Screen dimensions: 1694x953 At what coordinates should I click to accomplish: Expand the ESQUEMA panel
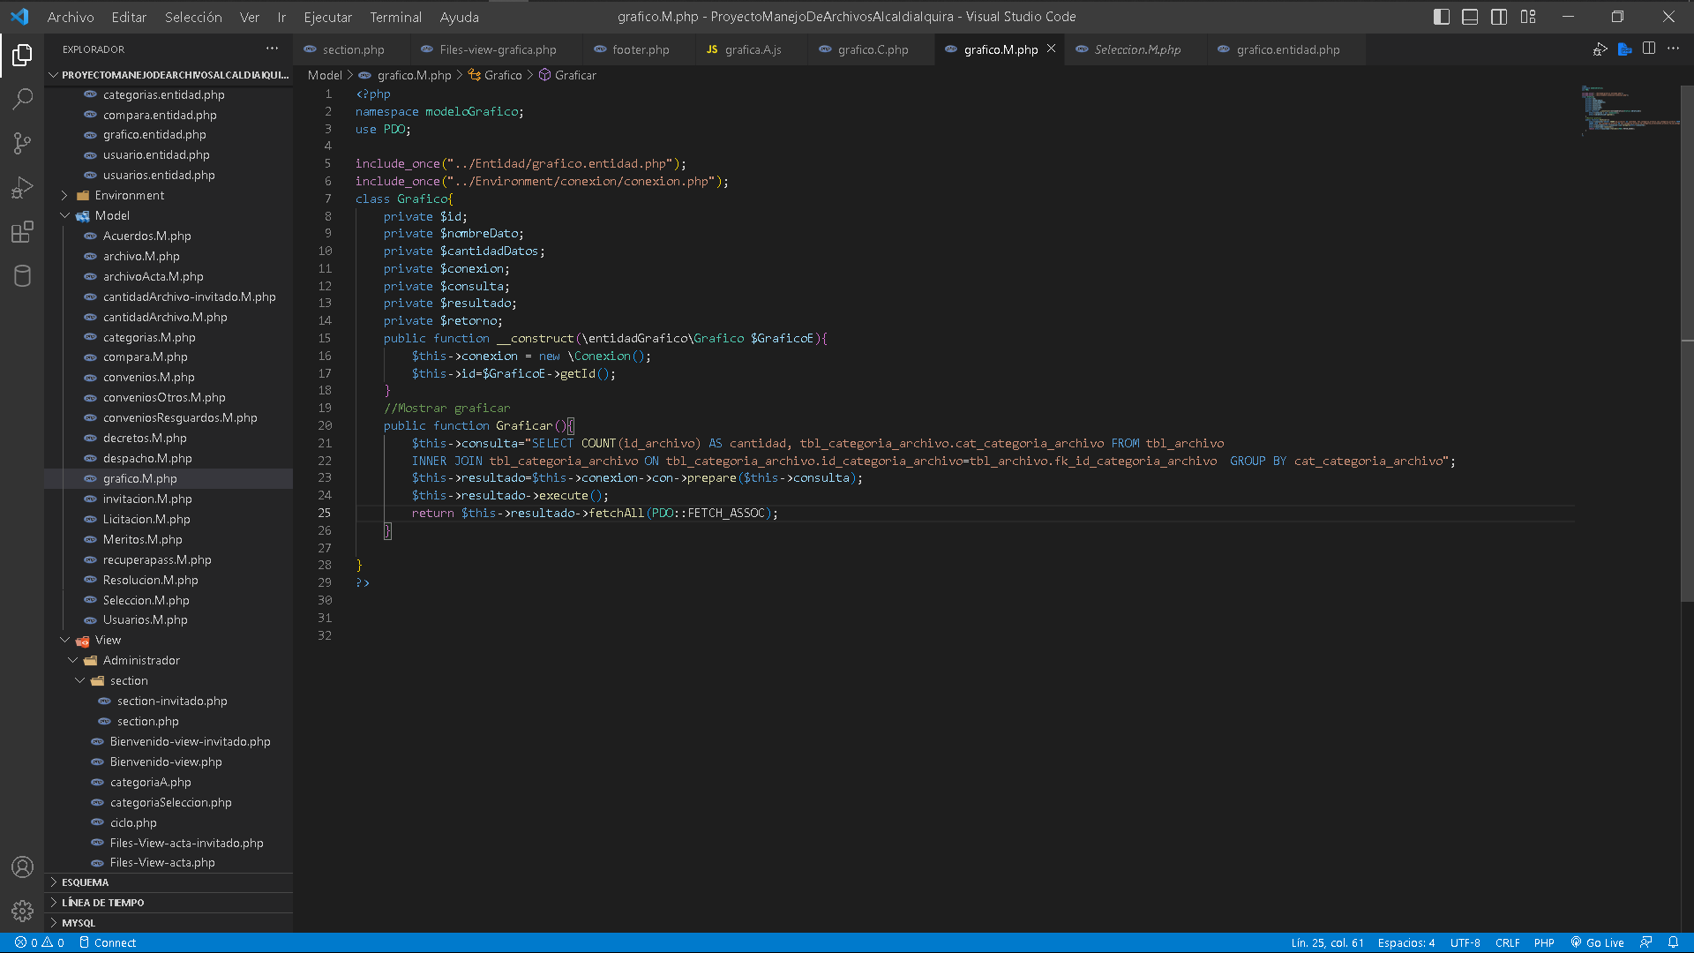pyautogui.click(x=169, y=882)
